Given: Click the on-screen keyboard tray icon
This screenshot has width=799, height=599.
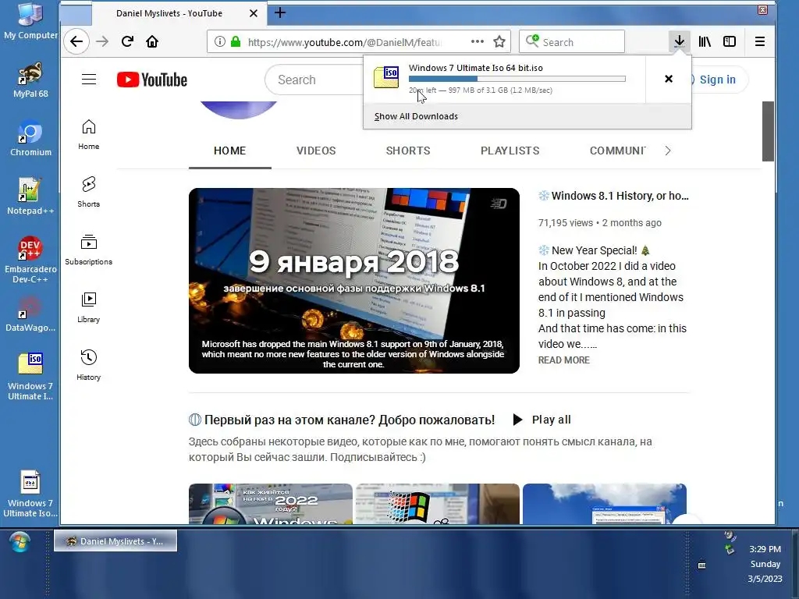Looking at the screenshot, I should tap(701, 565).
